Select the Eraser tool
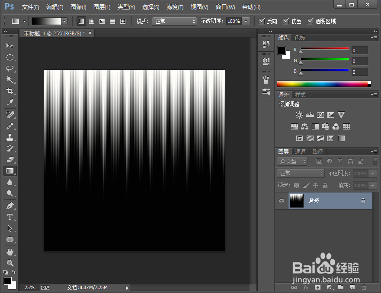Screen dimensions: 381x293 pos(10,159)
